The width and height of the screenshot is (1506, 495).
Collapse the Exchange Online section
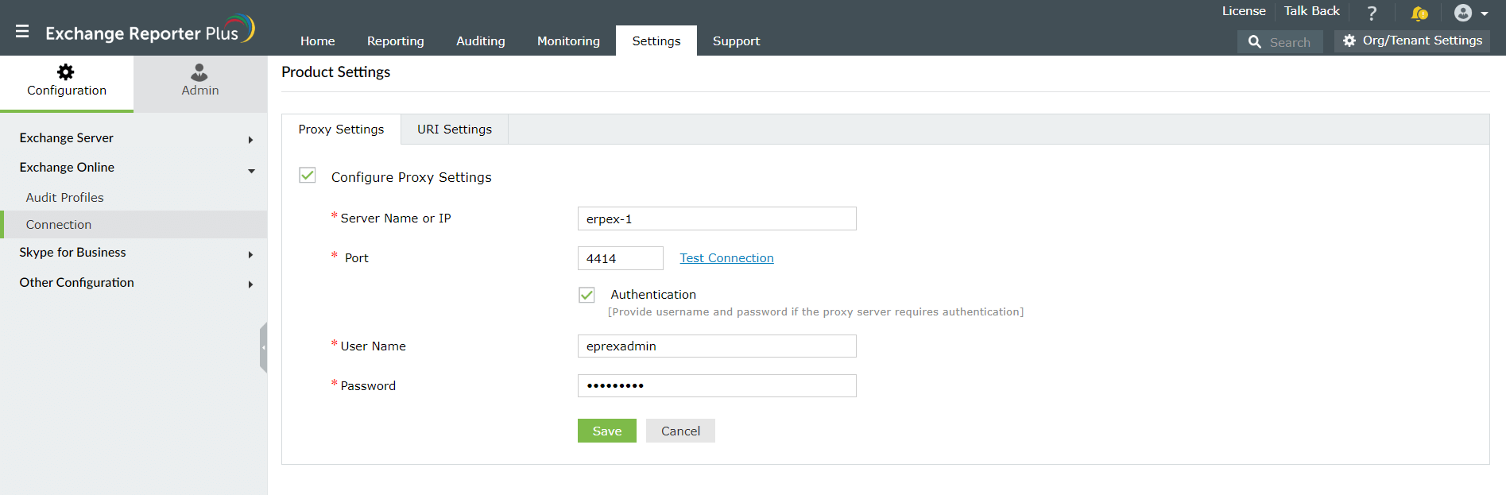tap(251, 170)
